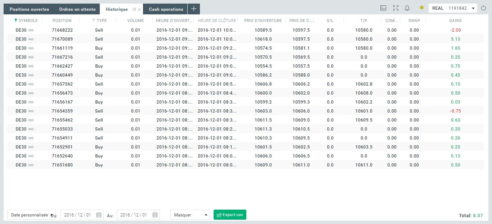492x224 pixels.
Task: Click the Export csv button
Action: 230,215
